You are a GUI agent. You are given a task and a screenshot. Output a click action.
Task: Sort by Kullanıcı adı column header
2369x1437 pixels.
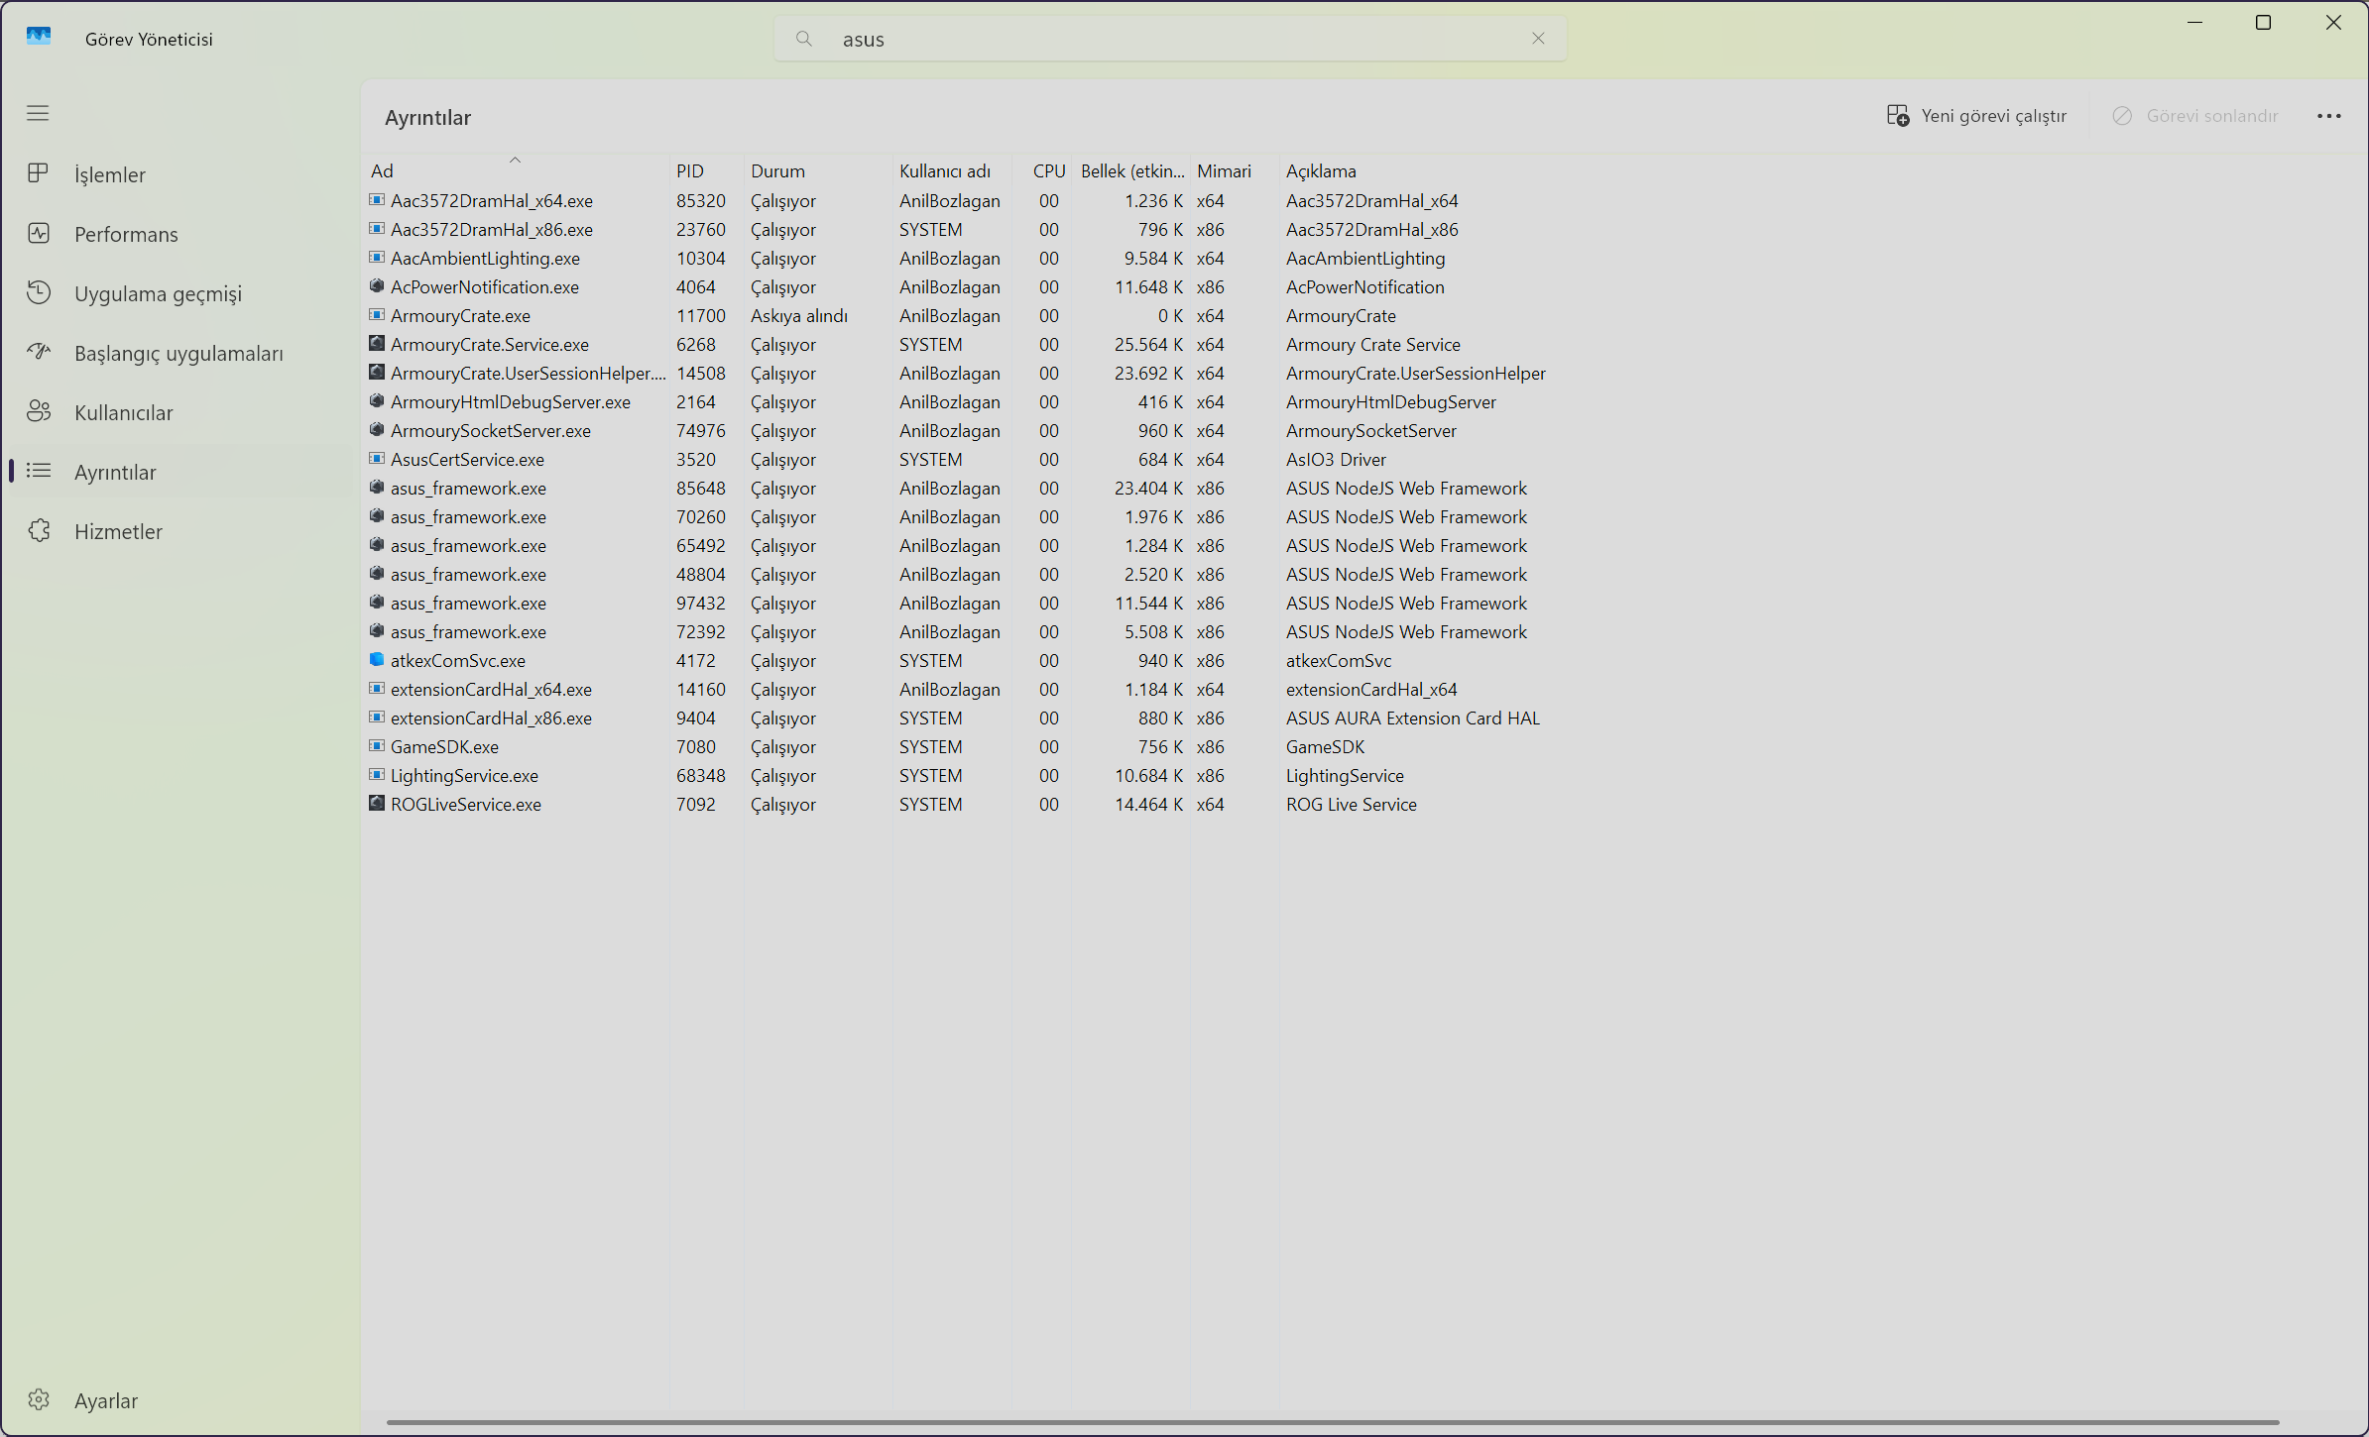(x=951, y=170)
